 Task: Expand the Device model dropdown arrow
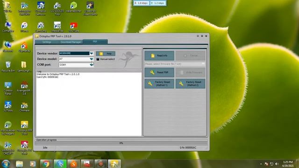(x=92, y=59)
